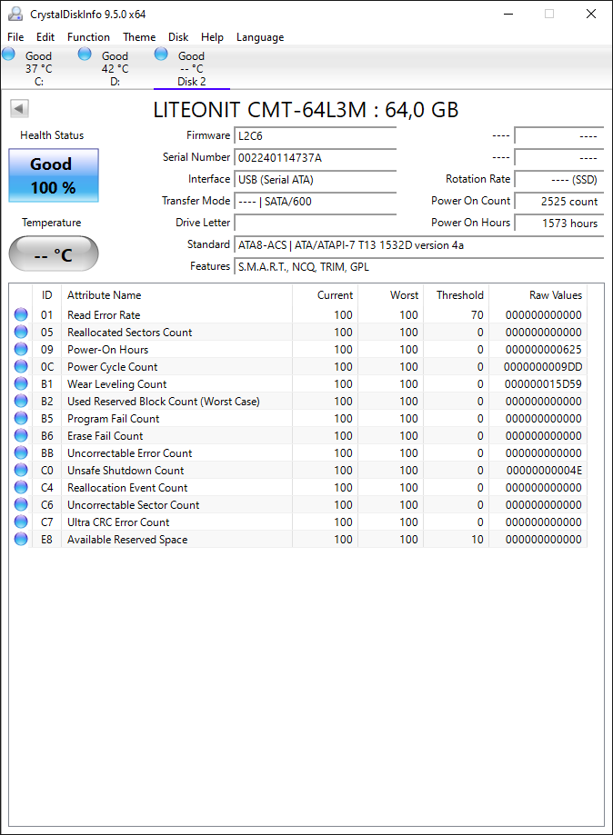Click status orb of Uncorrectable Sector Count row
613x835 pixels.
click(21, 505)
